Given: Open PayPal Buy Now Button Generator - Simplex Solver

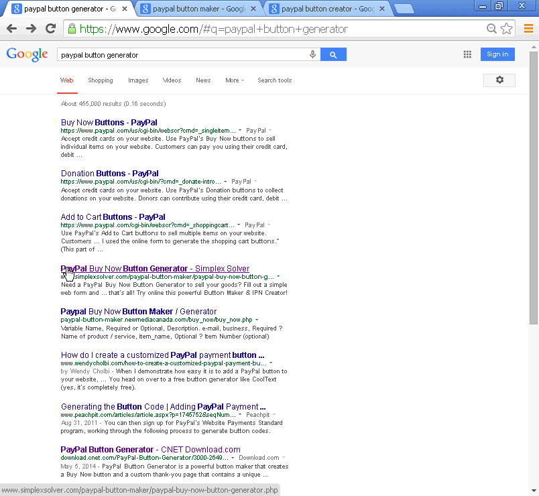Looking at the screenshot, I should pyautogui.click(x=155, y=269).
